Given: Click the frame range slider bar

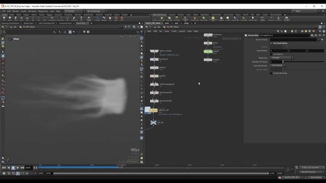Looking at the screenshot, I should (161, 173).
